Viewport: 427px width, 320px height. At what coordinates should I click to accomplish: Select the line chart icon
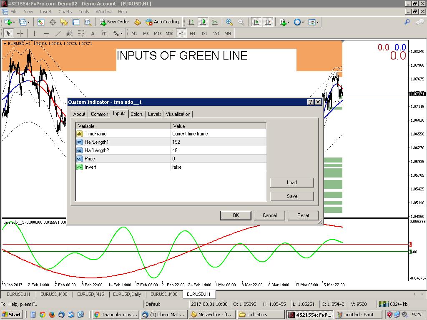click(215, 22)
